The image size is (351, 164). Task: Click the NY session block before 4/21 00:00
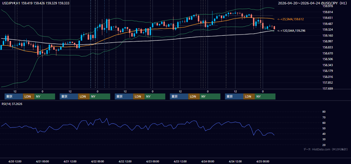(x=45, y=96)
